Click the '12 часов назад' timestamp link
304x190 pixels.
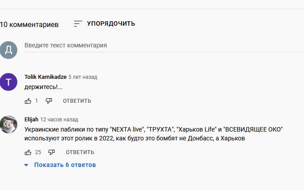[x=59, y=120]
